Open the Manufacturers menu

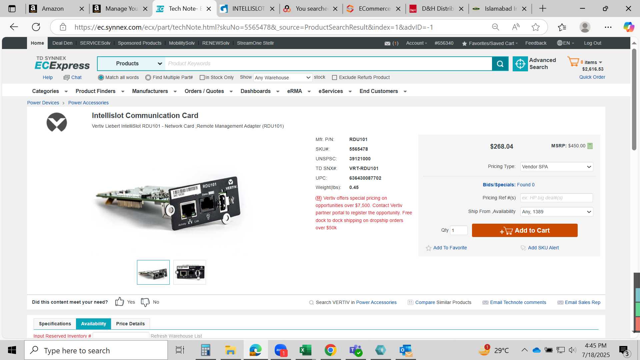154,91
